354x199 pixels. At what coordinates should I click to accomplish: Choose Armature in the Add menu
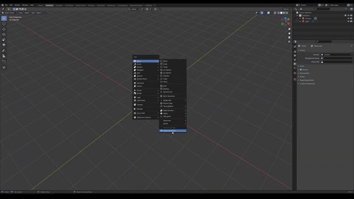point(146,83)
